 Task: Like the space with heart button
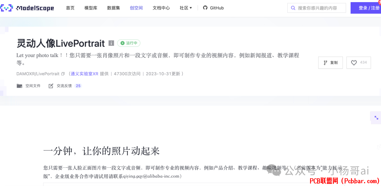click(359, 63)
